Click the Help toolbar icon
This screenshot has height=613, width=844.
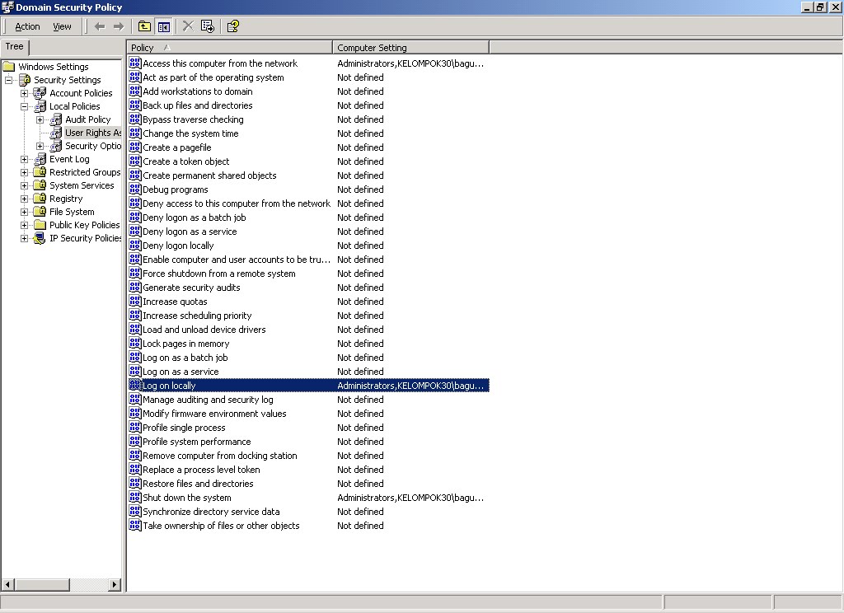(232, 26)
